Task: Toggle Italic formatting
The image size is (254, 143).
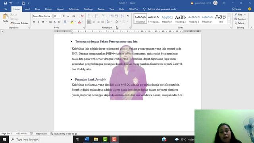Action: pos(38,22)
